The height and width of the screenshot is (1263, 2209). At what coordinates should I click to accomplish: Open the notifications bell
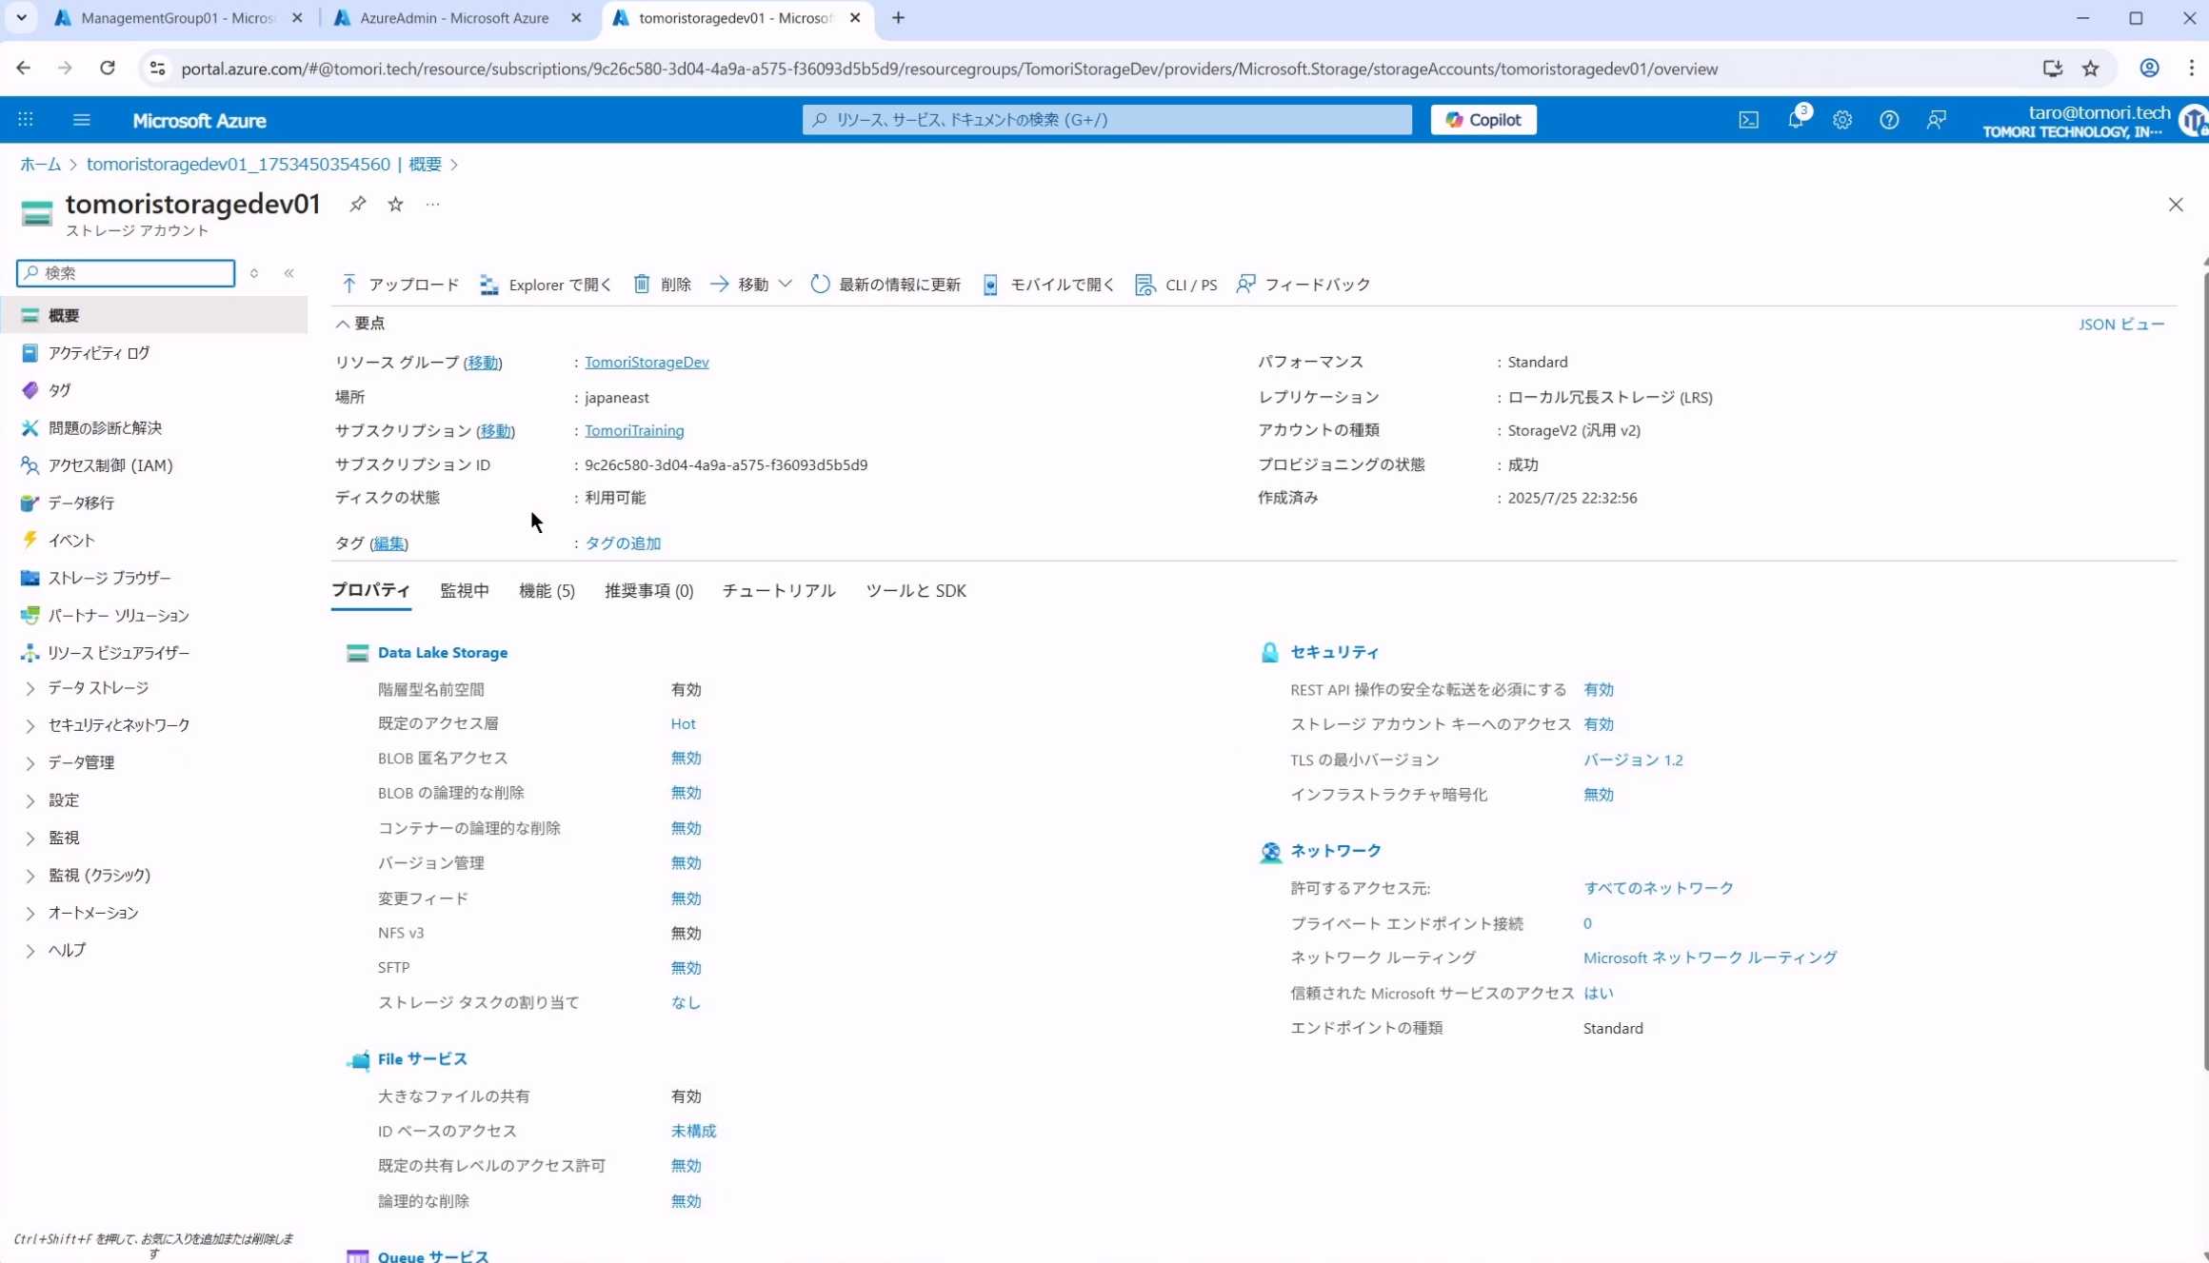[x=1795, y=120]
